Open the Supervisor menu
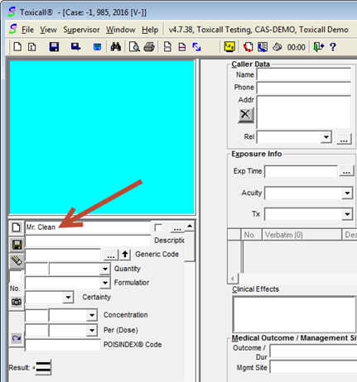 [81, 30]
